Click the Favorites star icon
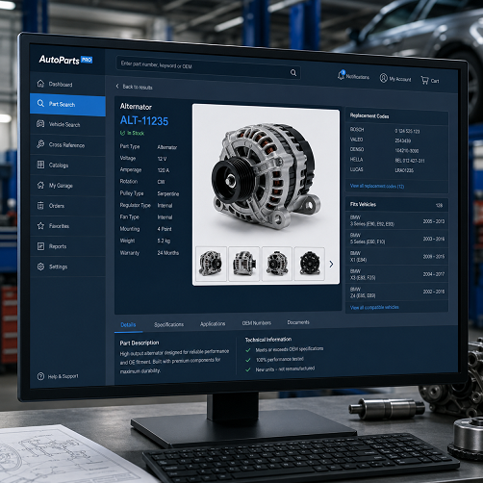This screenshot has height=483, width=483. pos(40,226)
